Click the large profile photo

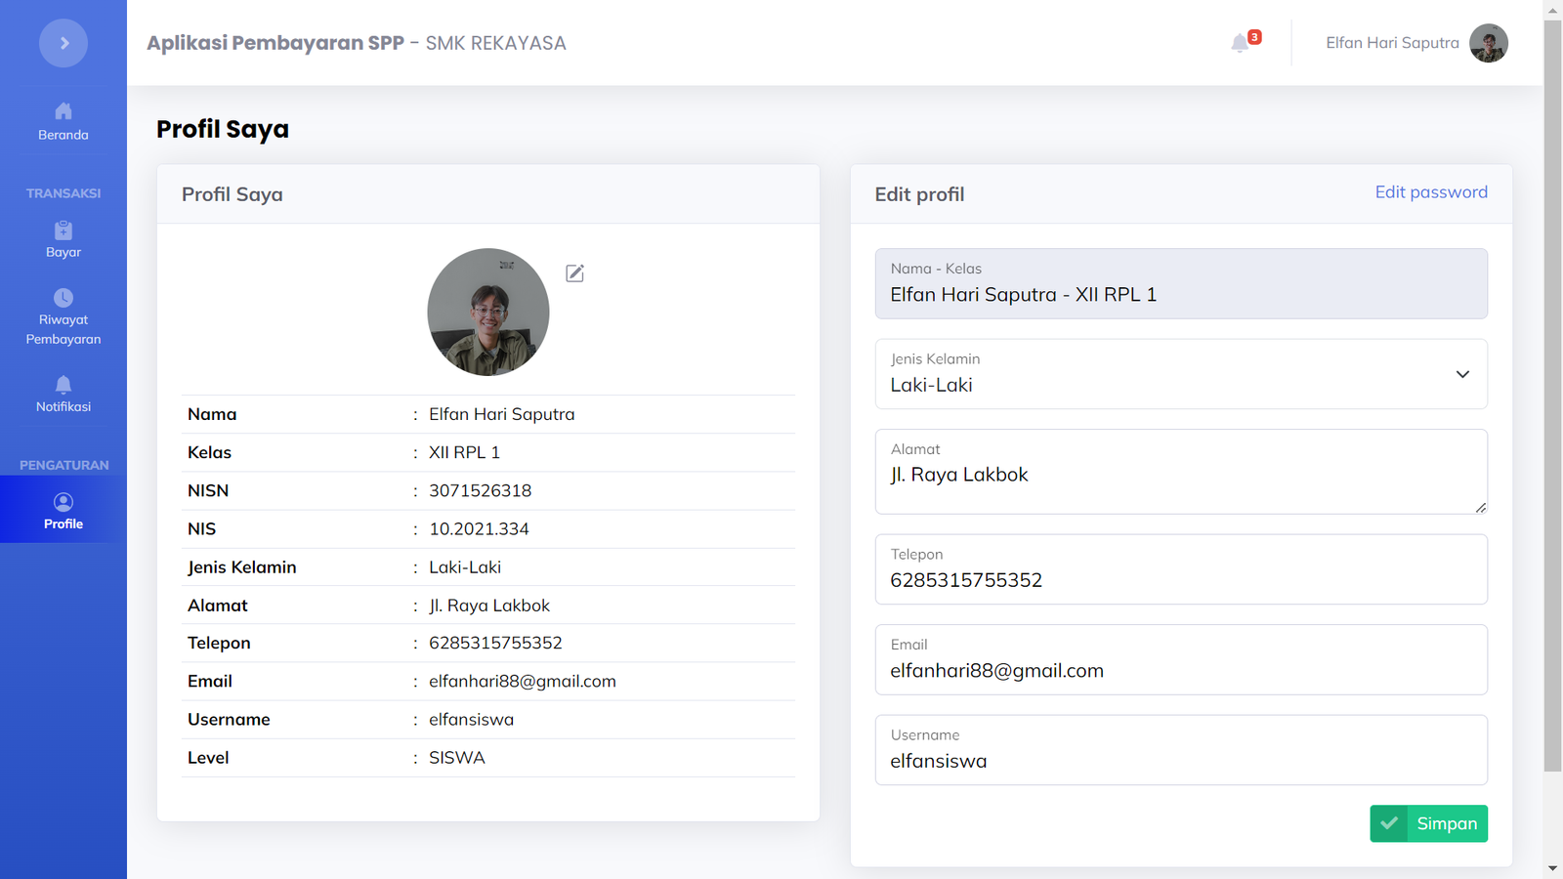(x=488, y=313)
